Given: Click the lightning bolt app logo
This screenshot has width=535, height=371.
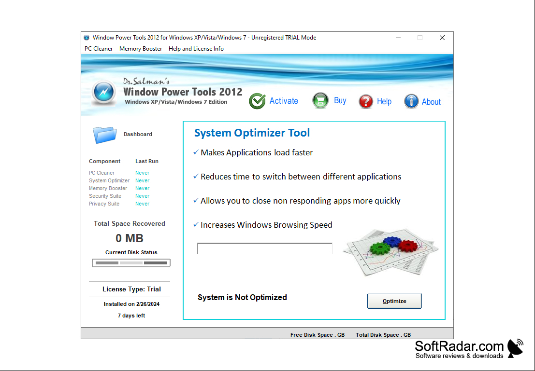Looking at the screenshot, I should click(x=104, y=92).
